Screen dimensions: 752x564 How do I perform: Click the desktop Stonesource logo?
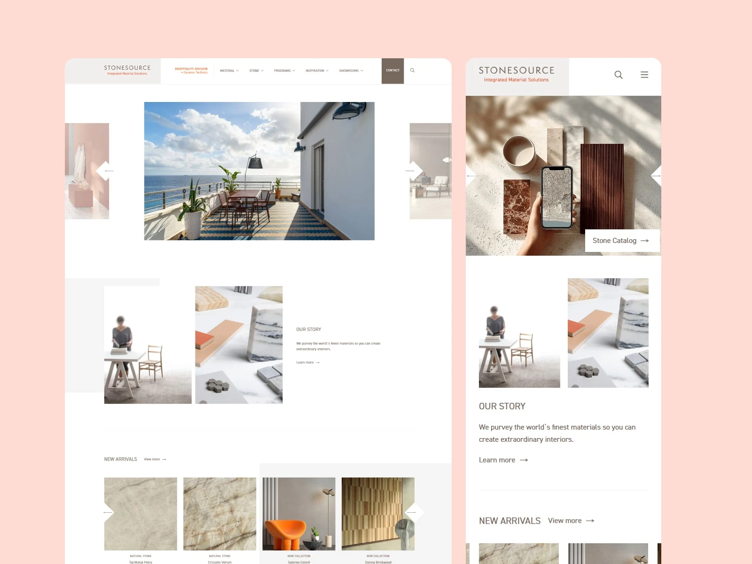pyautogui.click(x=127, y=70)
